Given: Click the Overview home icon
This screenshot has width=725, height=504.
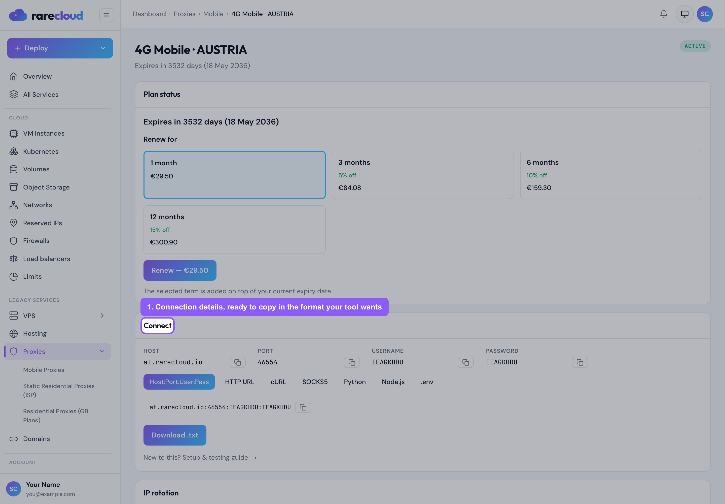Looking at the screenshot, I should point(14,76).
